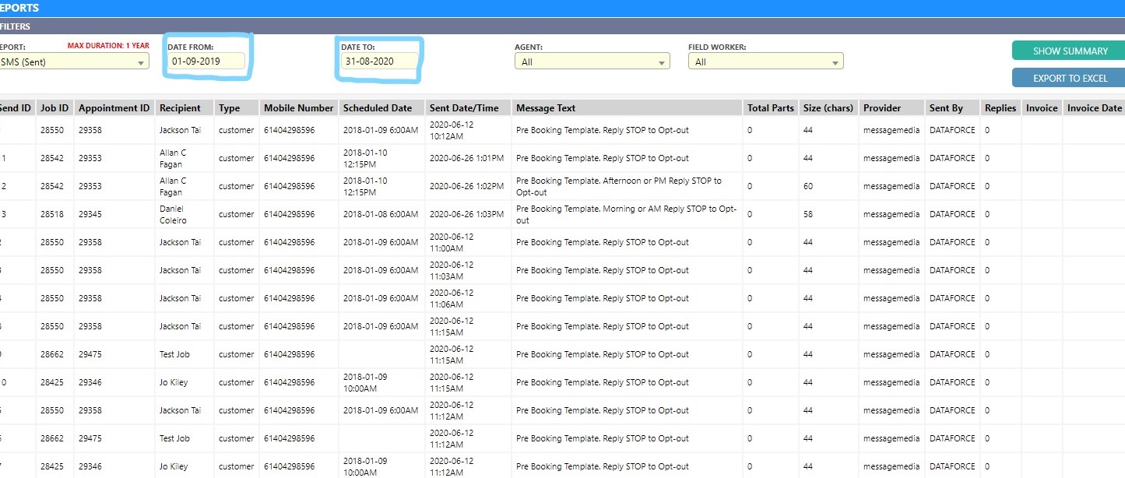Screen dimensions: 1125x478
Task: Expand the Agent dropdown
Action: (x=592, y=62)
